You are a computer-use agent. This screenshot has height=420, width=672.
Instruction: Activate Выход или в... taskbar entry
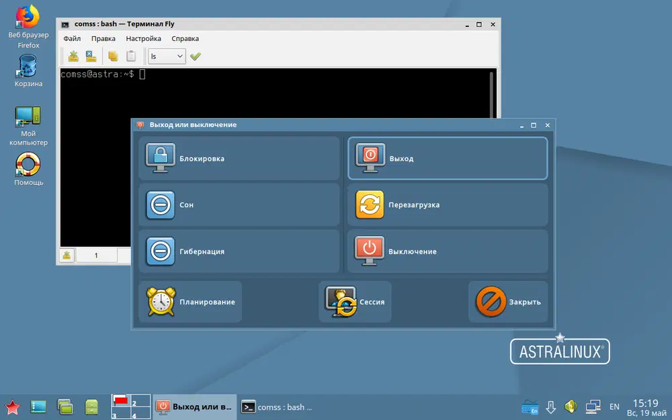click(x=195, y=407)
